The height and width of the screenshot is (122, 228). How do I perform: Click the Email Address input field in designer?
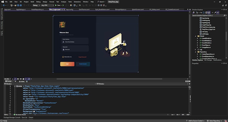point(75,41)
